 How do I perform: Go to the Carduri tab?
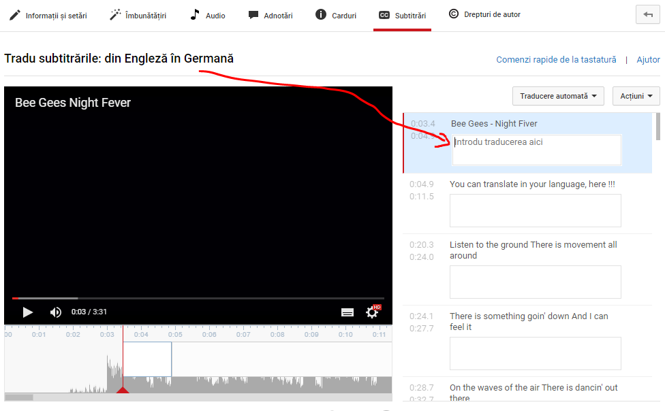click(336, 16)
